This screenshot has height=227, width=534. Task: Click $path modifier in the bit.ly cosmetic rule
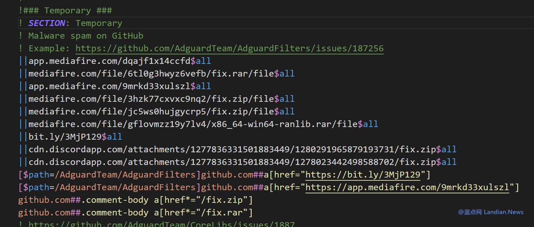pos(37,175)
